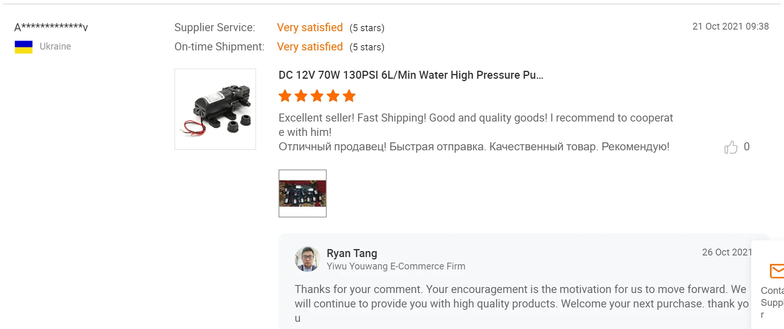Viewport: 784px width, 329px height.
Task: Click Very satisfied next to On-time Shipment
Action: click(310, 47)
